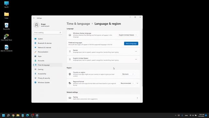This screenshot has height=118, width=209.
Task: Click the Windows display language monitor icon
Action: click(70, 35)
